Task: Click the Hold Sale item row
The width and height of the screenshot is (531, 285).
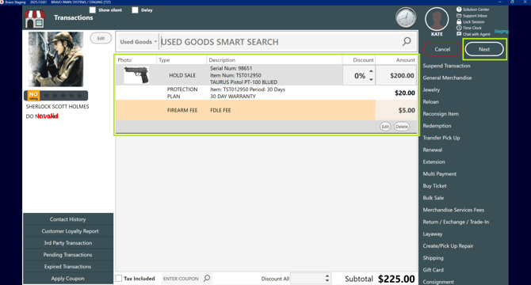Action: [x=266, y=75]
